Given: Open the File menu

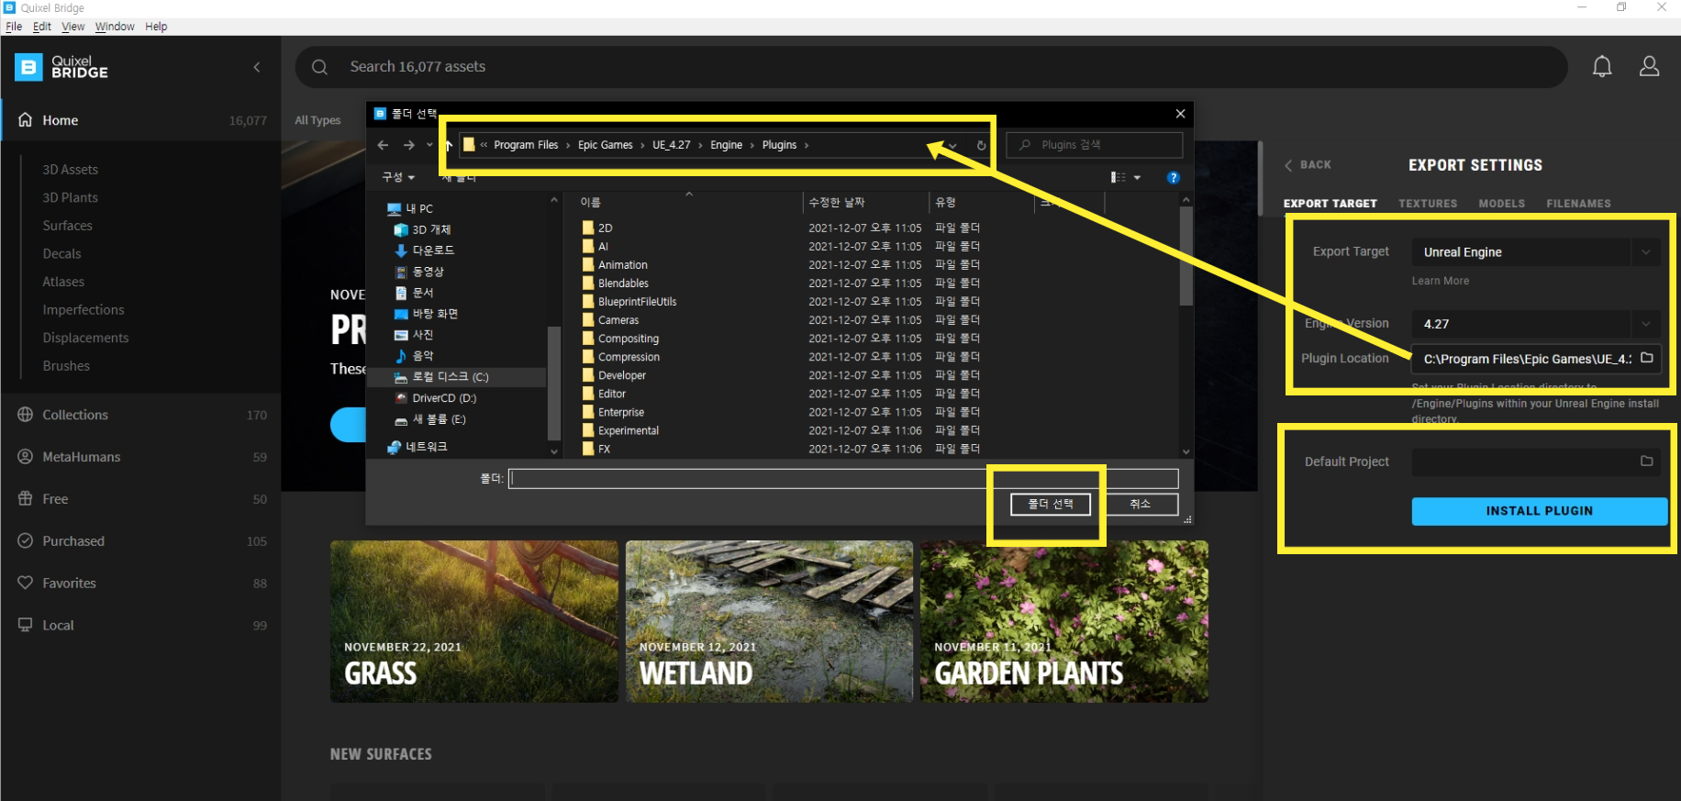Looking at the screenshot, I should pyautogui.click(x=14, y=27).
